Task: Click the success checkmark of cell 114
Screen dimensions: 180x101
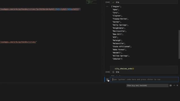Action: click(x=113, y=2)
